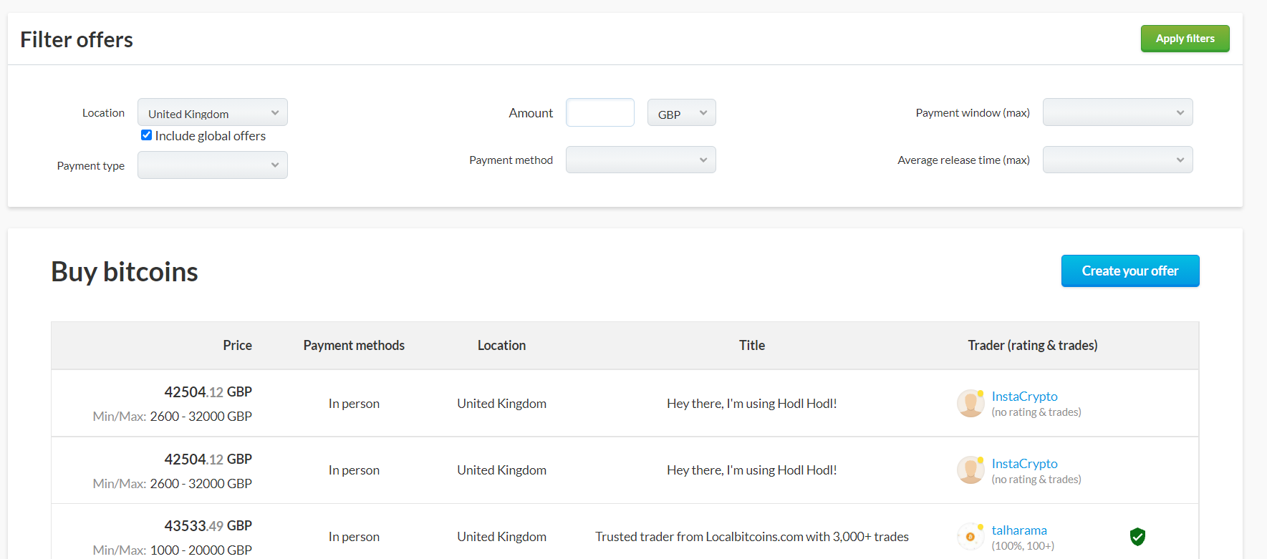
Task: Toggle Include global offers checkbox
Action: pyautogui.click(x=147, y=135)
